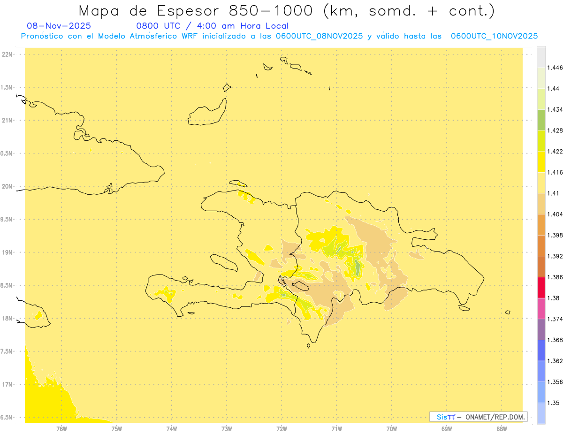Click the "ONAMET/REP.DOM." credit label
Image resolution: width=563 pixels, height=435 pixels.
coord(495,417)
